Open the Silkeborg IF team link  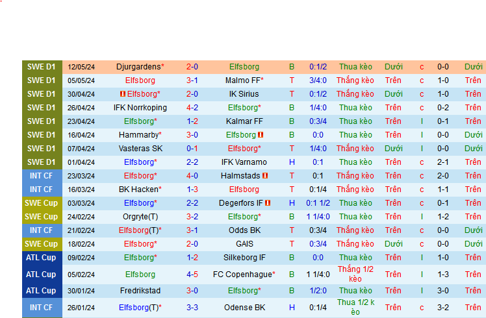tap(244, 258)
